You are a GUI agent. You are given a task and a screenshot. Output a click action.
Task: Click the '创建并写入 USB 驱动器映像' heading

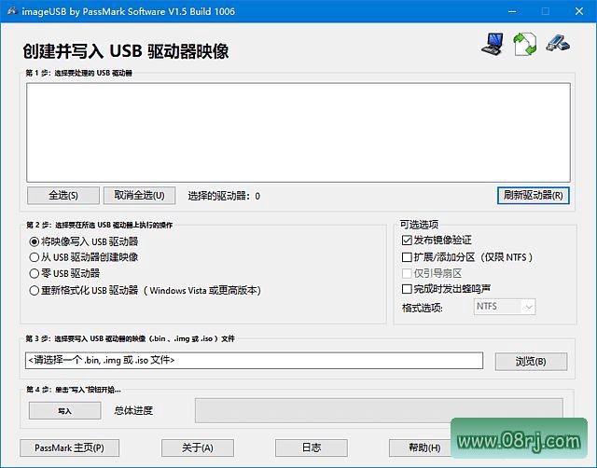click(126, 51)
